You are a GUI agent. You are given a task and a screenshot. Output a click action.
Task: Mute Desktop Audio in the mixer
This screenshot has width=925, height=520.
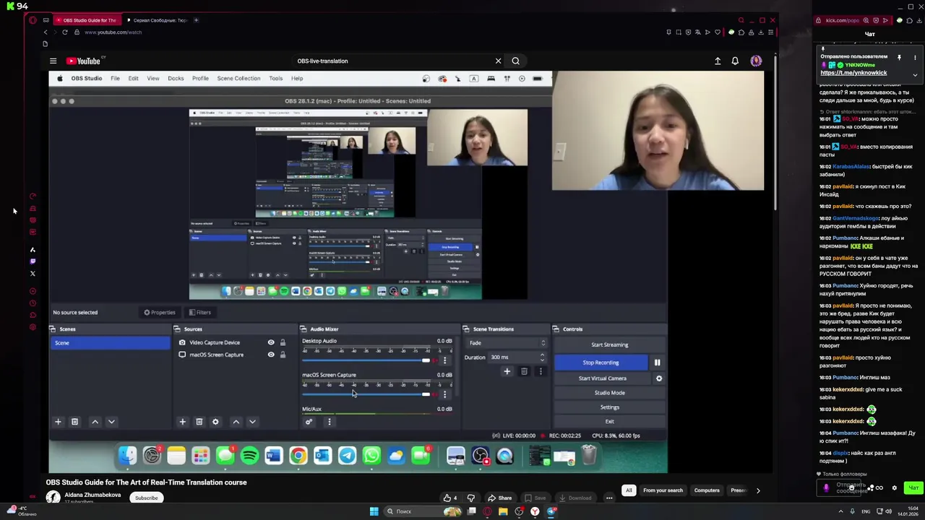click(434, 360)
